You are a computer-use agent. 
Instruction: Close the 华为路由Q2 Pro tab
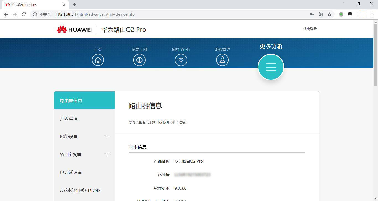(x=64, y=5)
